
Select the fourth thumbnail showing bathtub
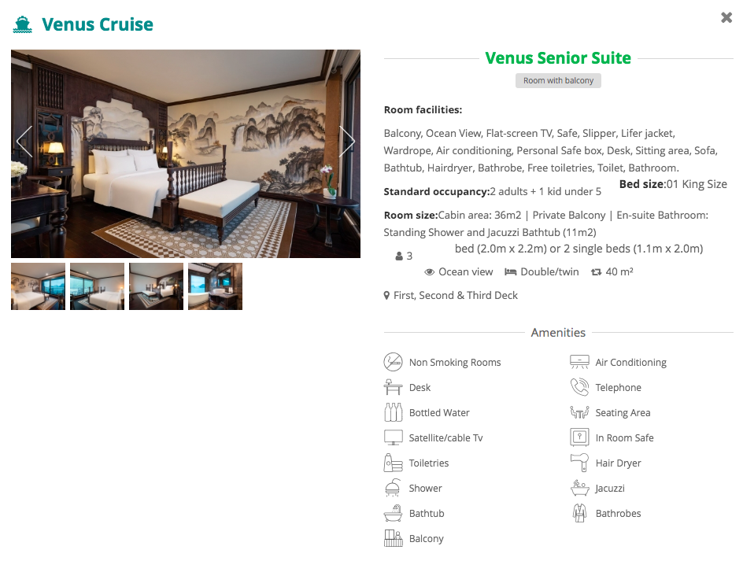coord(215,286)
